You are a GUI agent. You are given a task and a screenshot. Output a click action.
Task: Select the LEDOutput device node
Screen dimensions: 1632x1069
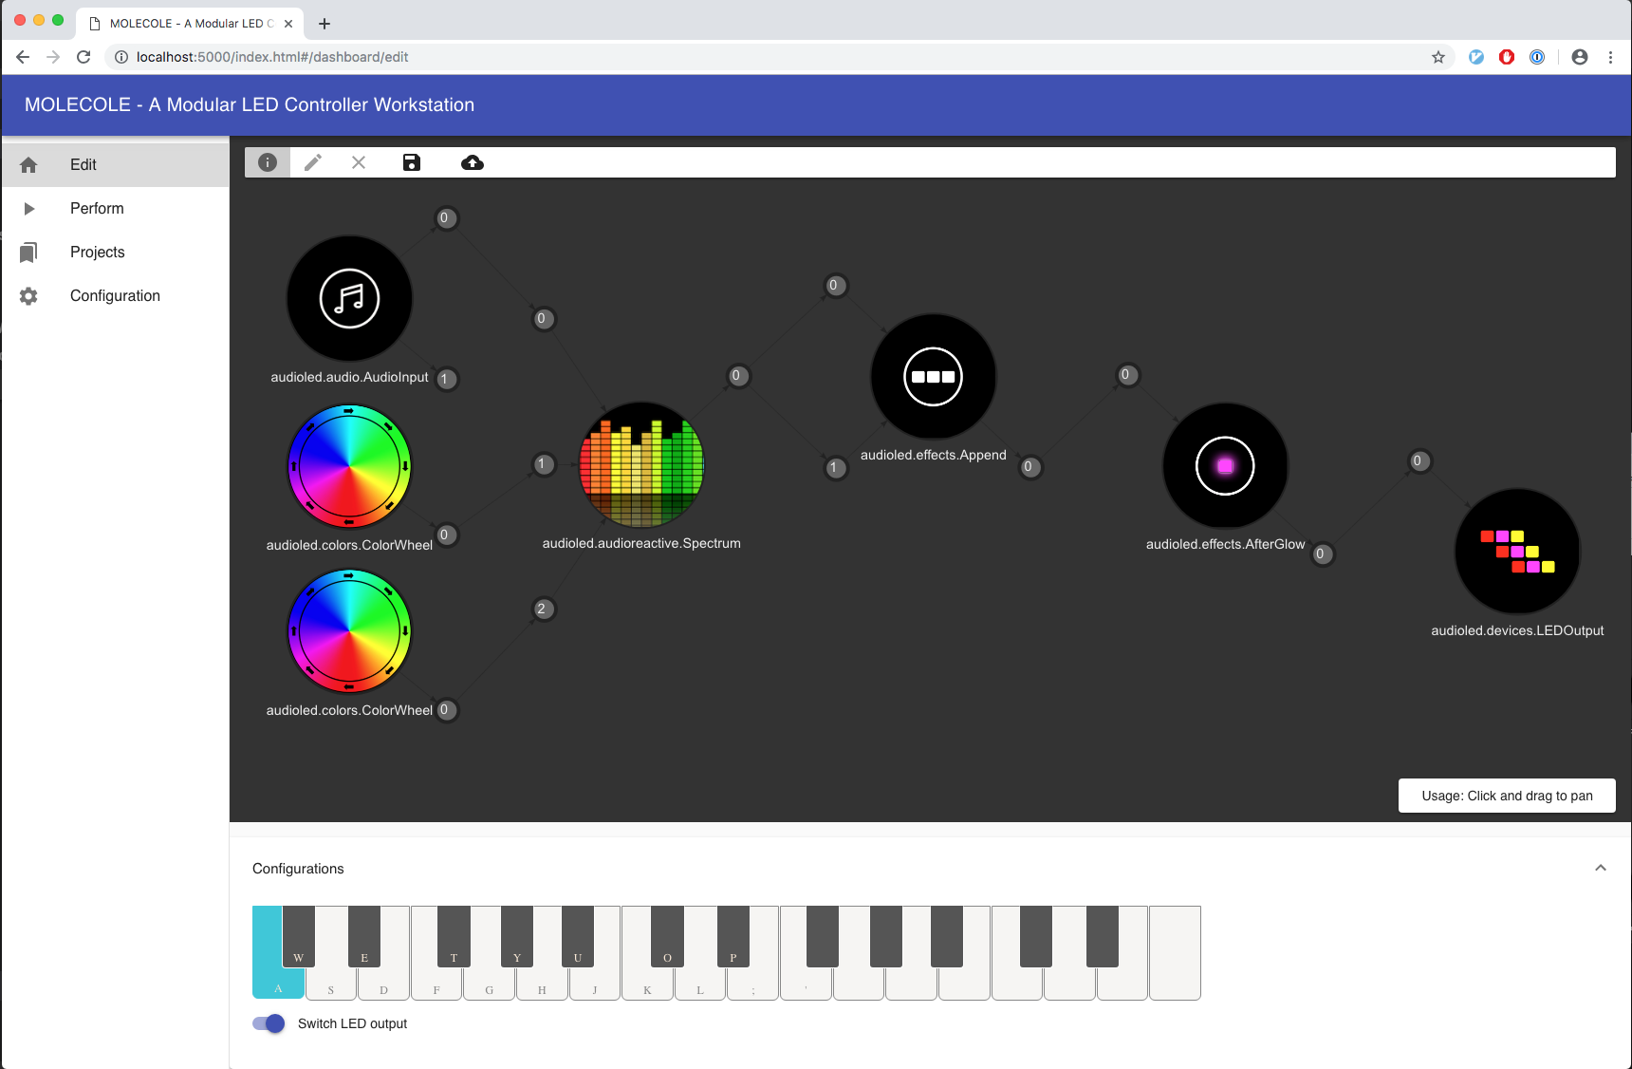pyautogui.click(x=1517, y=552)
